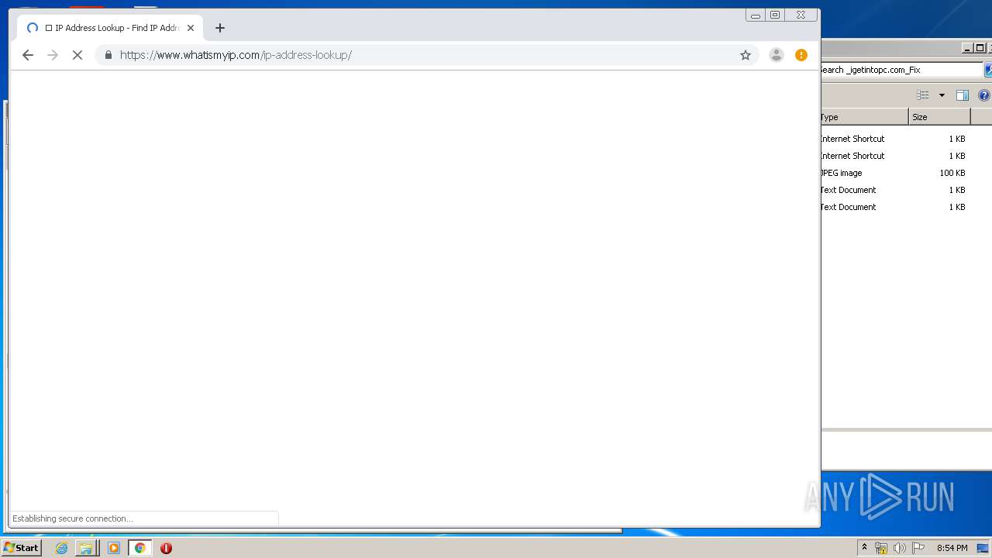Minimize the Chrome window

755,15
